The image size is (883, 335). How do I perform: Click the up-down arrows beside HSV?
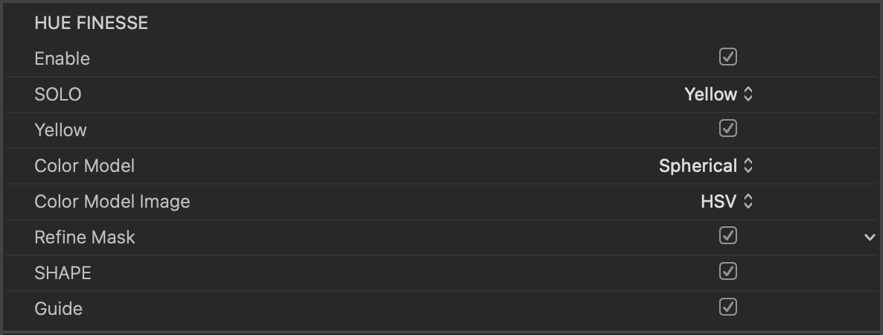(748, 201)
